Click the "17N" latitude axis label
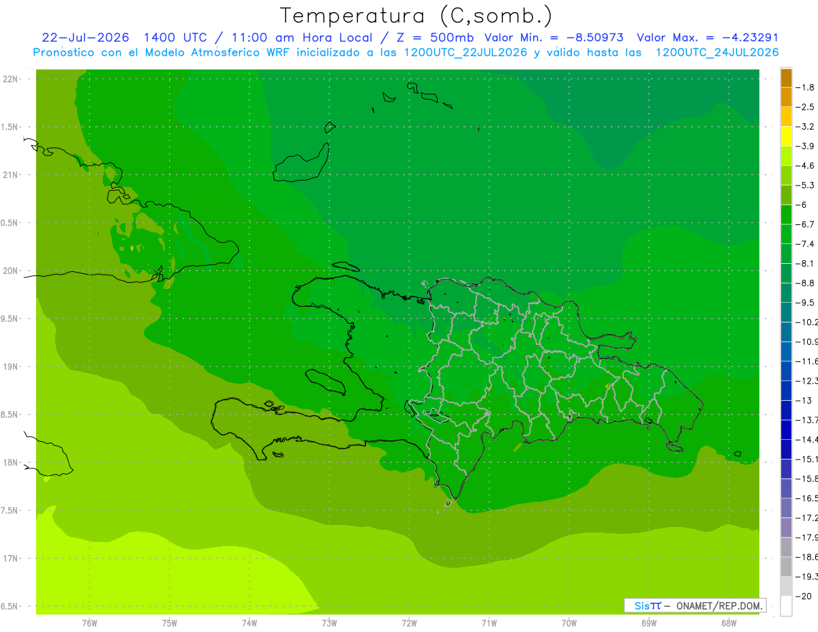818x632 pixels. pyautogui.click(x=12, y=559)
